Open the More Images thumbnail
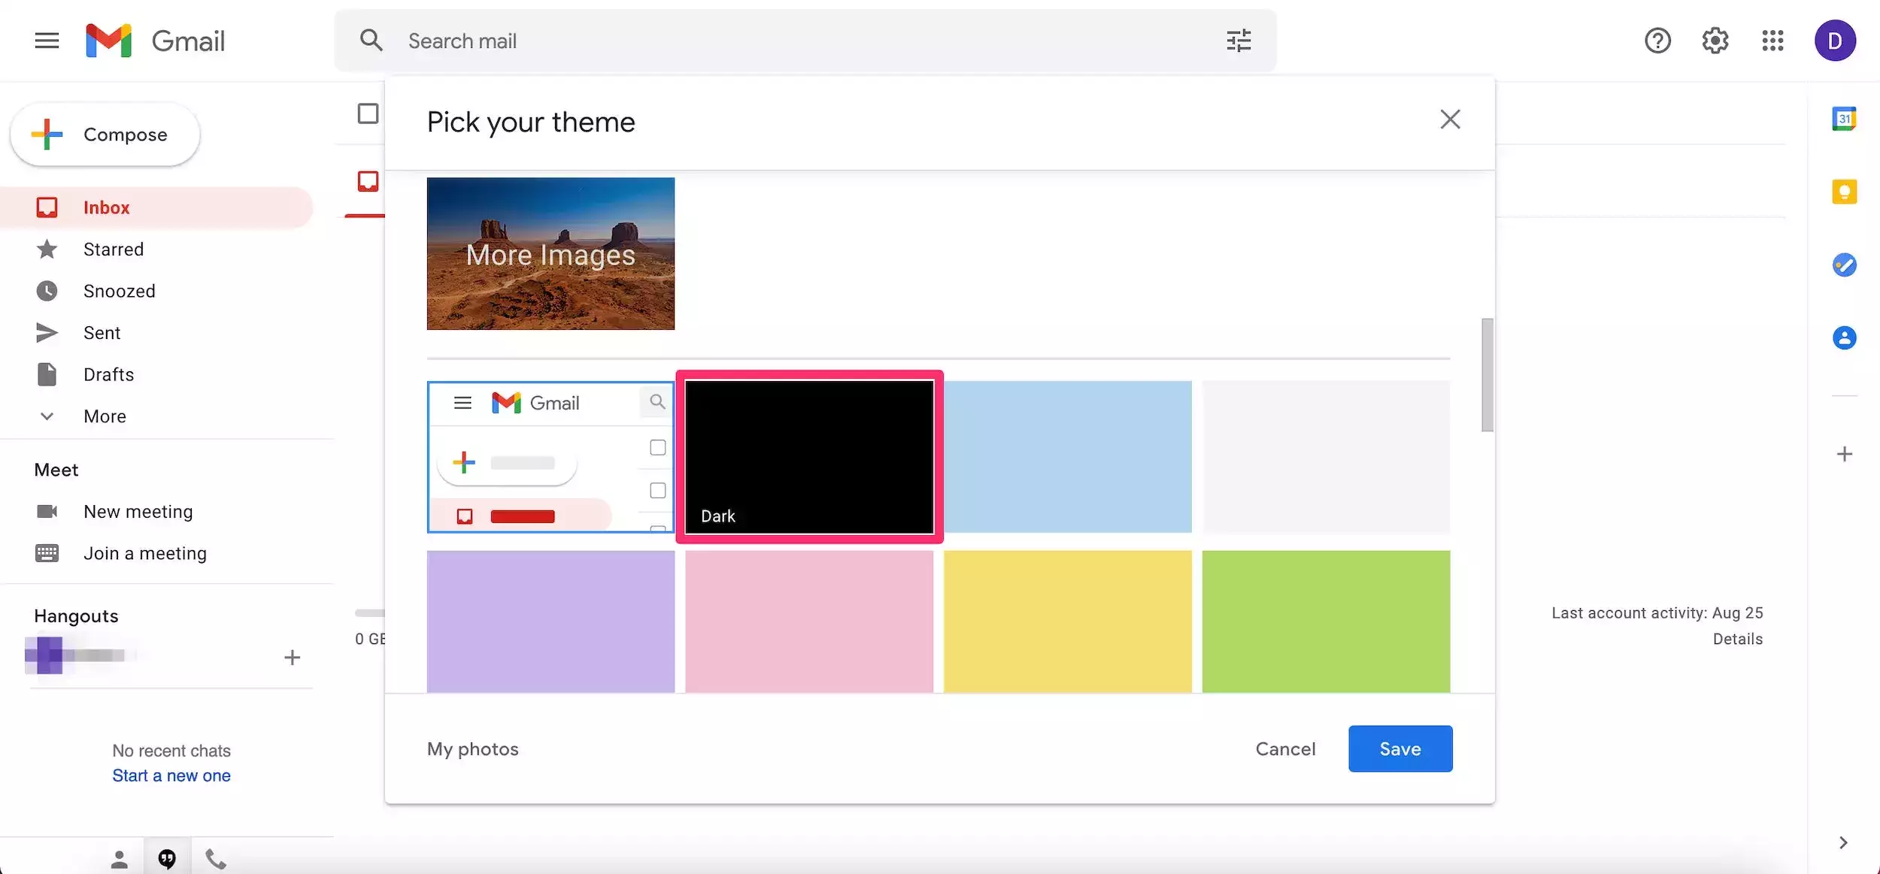1880x874 pixels. coord(550,253)
